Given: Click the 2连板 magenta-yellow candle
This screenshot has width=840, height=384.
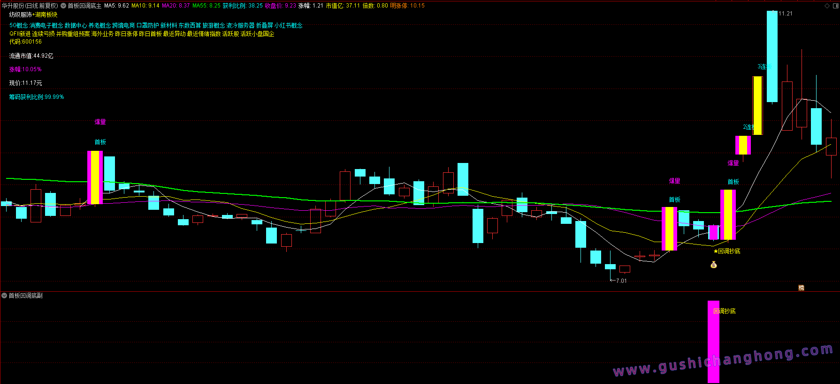Looking at the screenshot, I should click(743, 145).
